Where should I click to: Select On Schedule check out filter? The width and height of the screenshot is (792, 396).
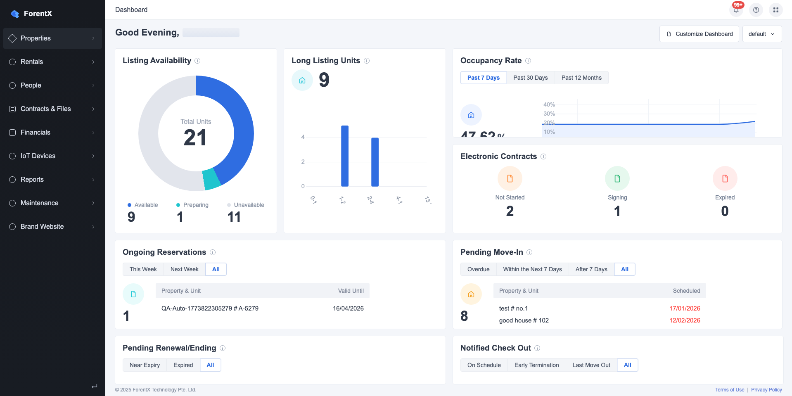click(484, 365)
